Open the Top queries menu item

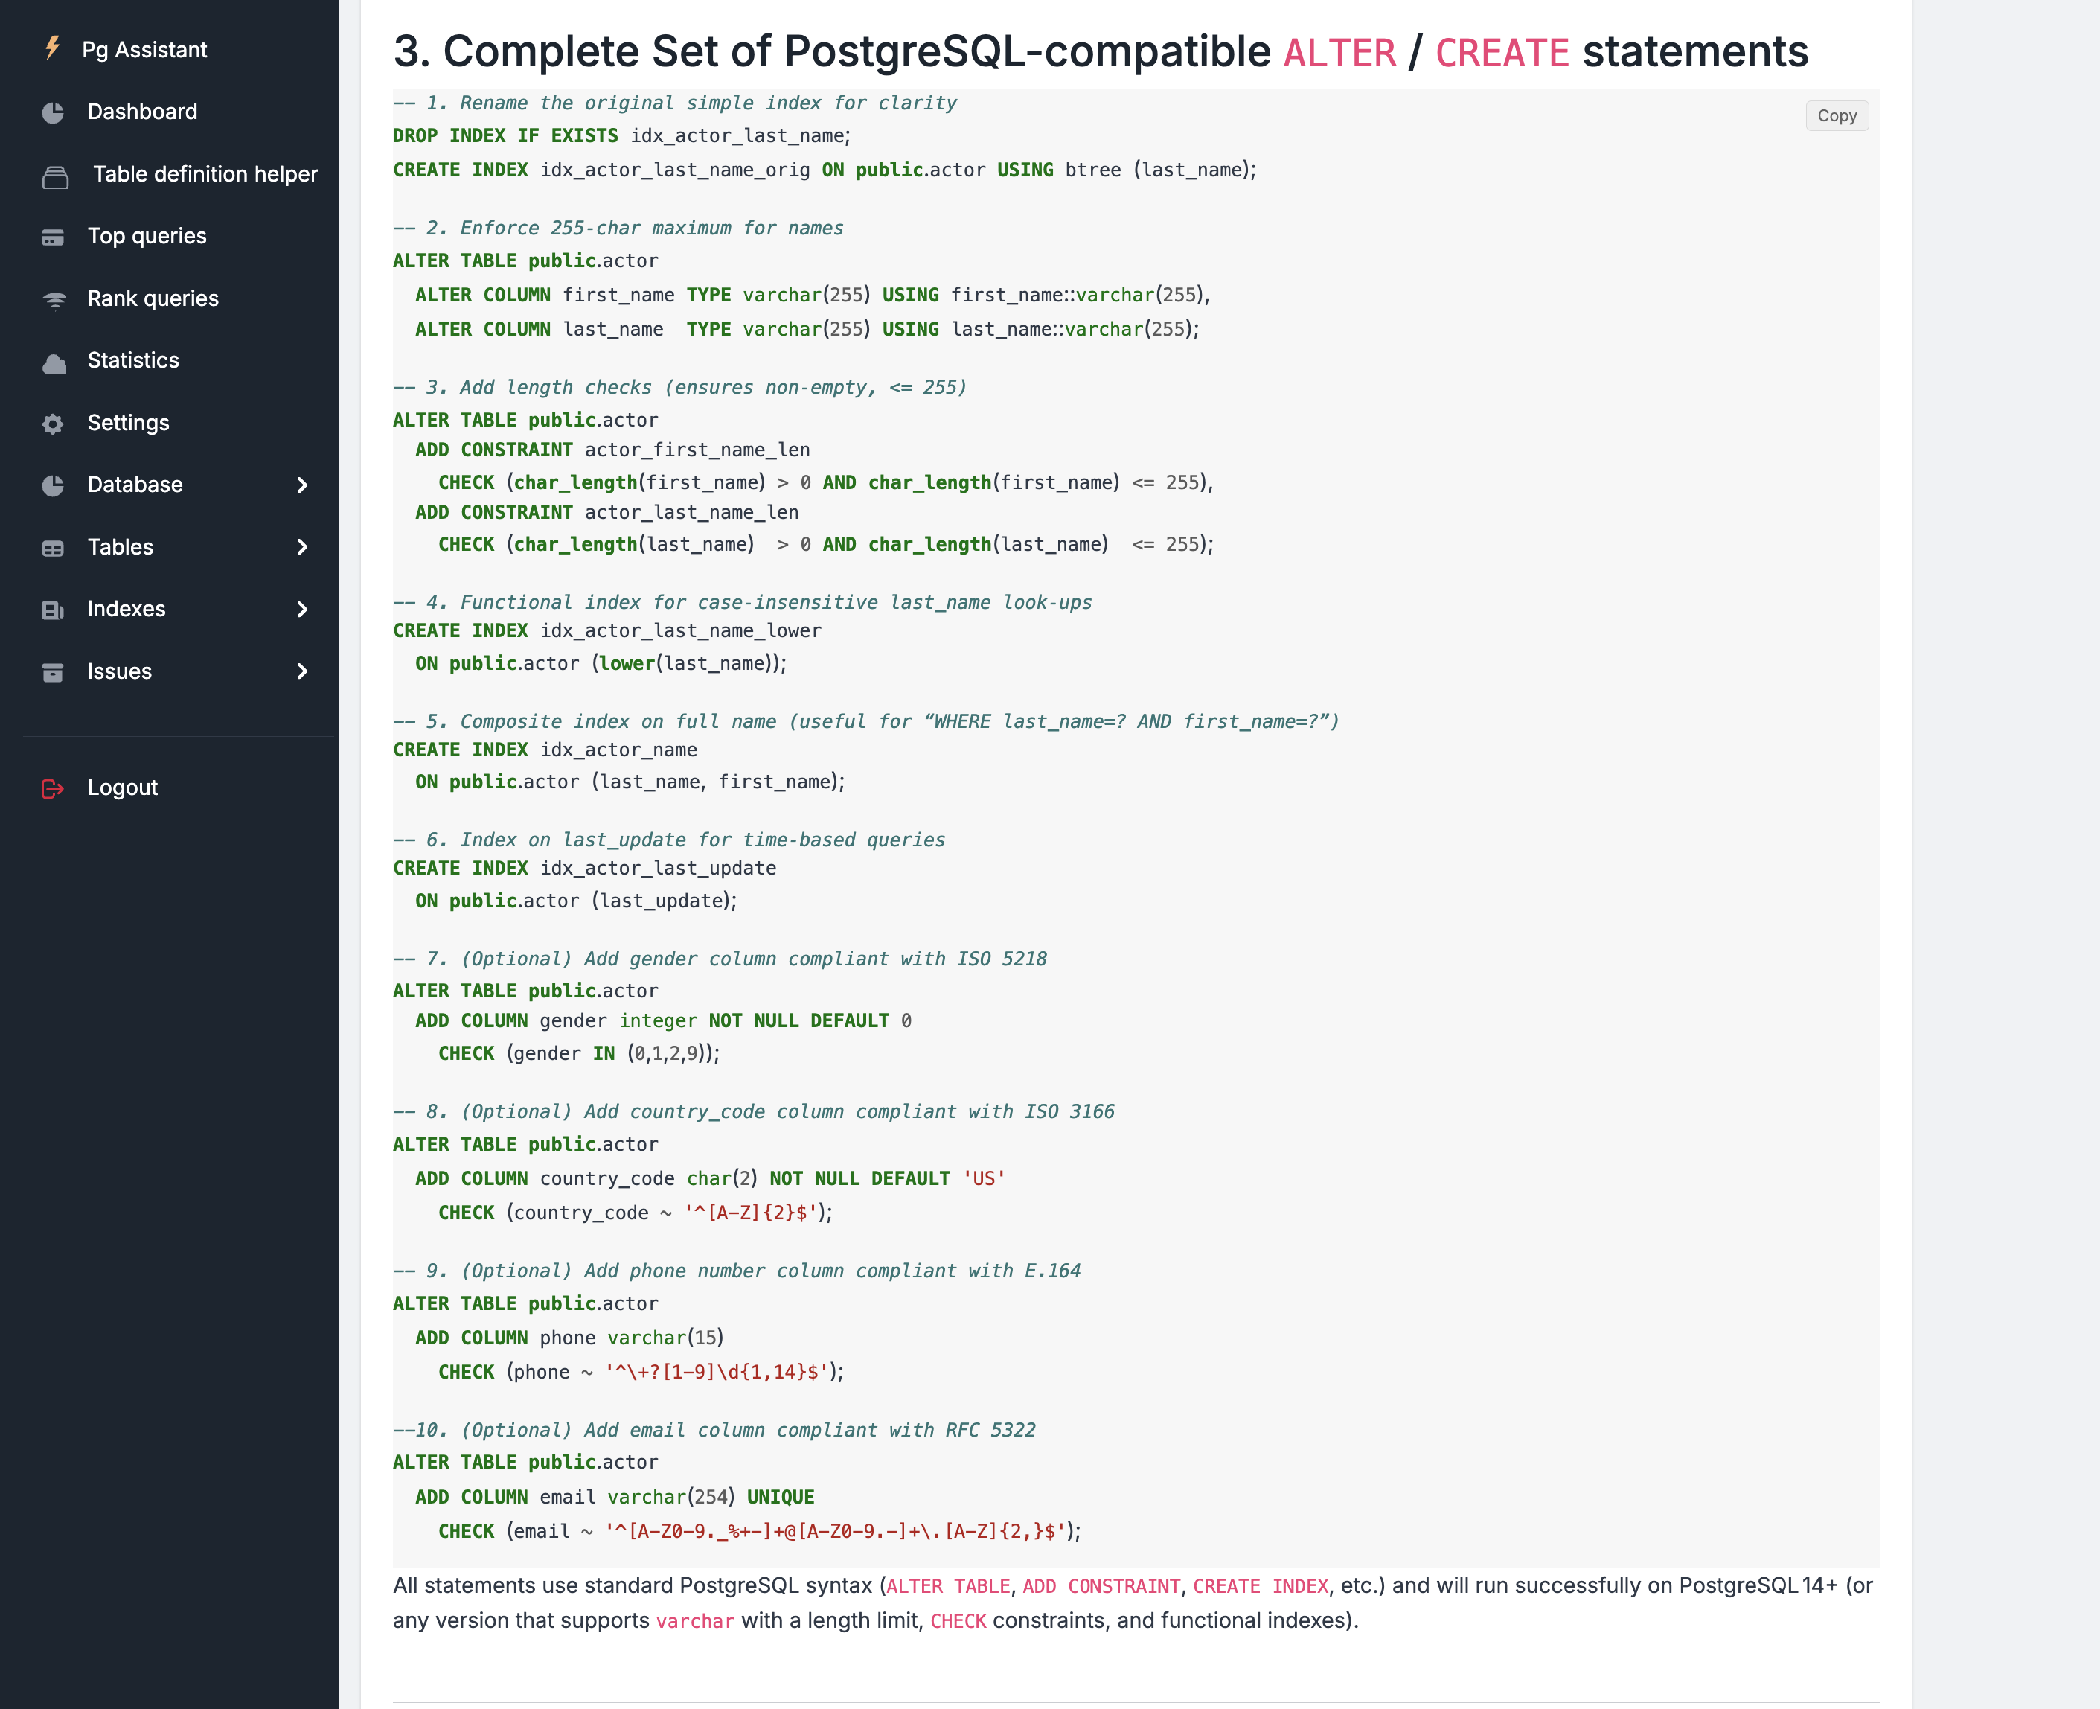147,236
